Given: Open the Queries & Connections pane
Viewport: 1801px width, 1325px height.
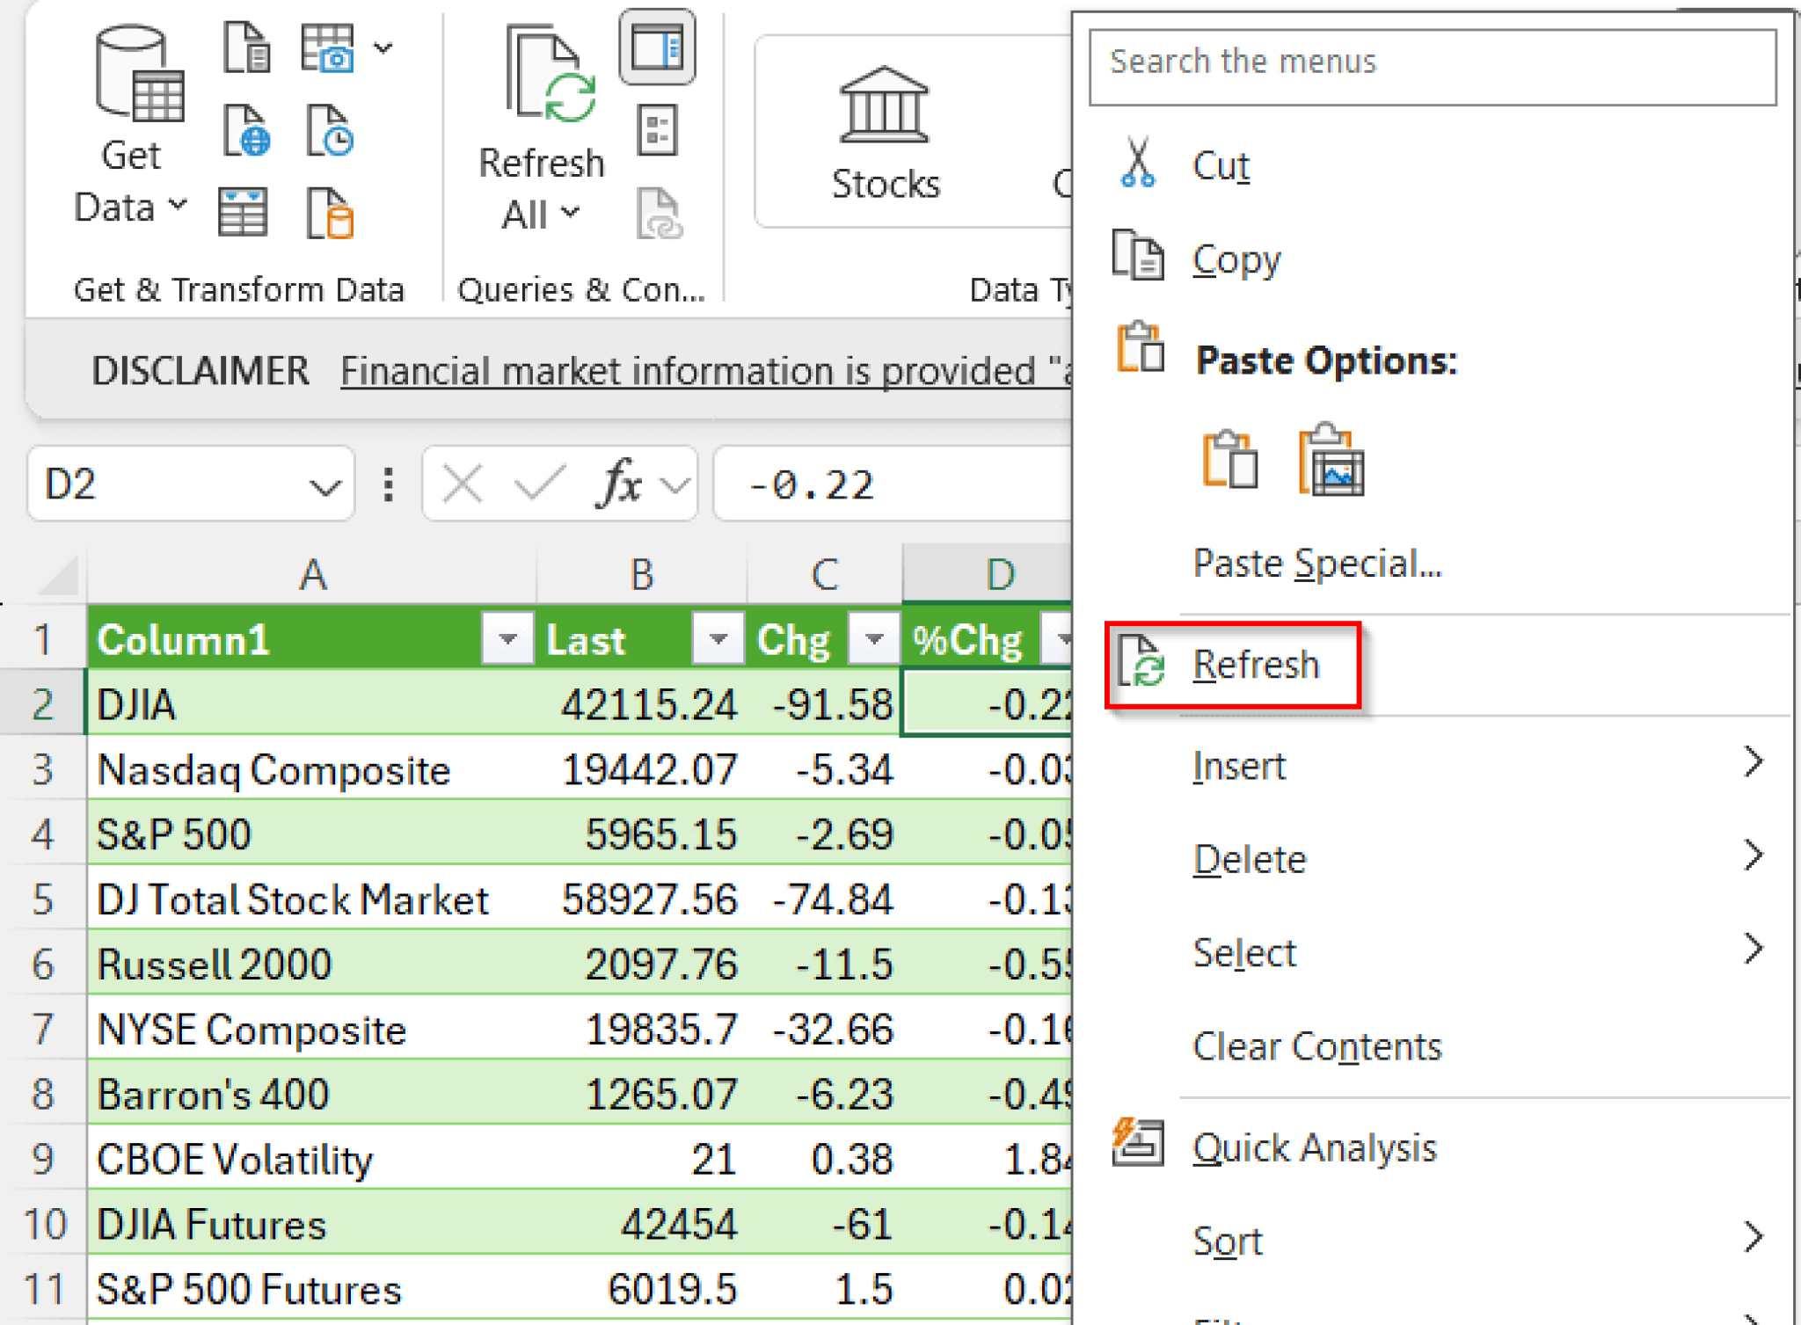Looking at the screenshot, I should (657, 46).
